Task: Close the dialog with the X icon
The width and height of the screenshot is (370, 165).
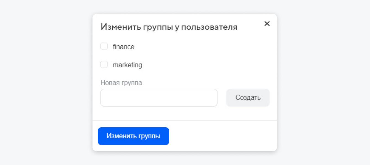Action: (x=267, y=24)
